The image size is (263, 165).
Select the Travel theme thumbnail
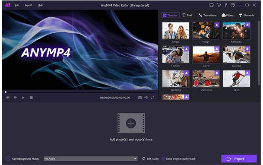point(206,54)
